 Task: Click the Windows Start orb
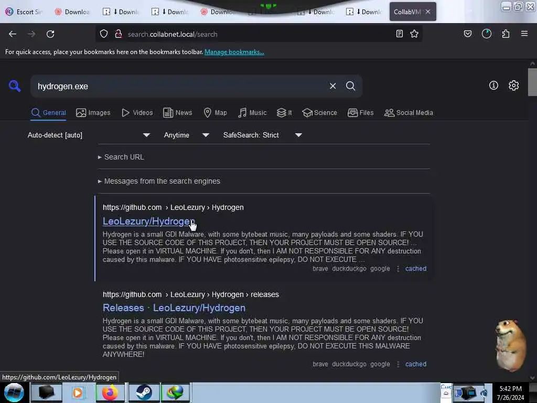click(x=14, y=393)
